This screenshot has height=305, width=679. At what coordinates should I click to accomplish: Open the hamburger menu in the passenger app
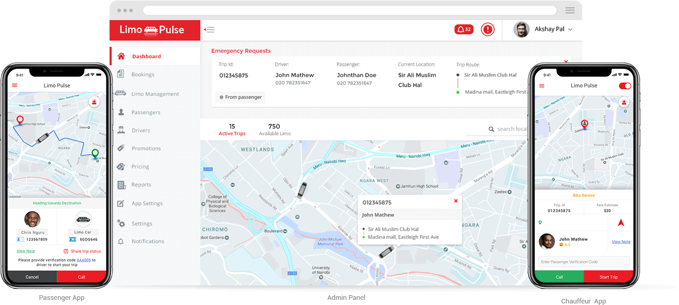14,85
